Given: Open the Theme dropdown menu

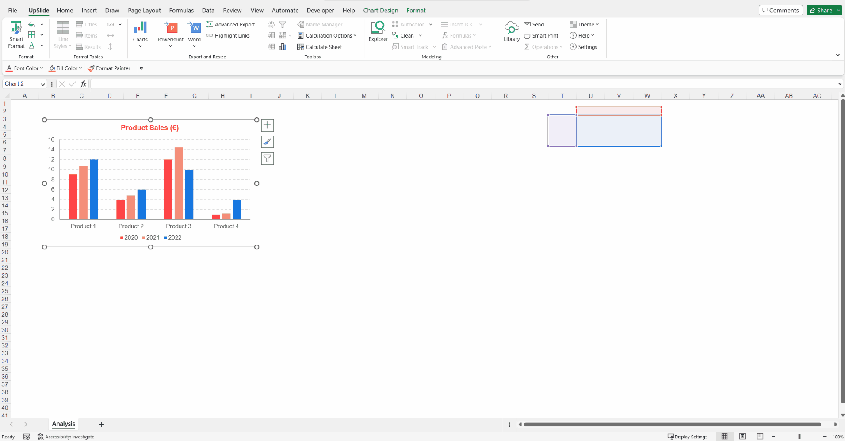Looking at the screenshot, I should [584, 25].
